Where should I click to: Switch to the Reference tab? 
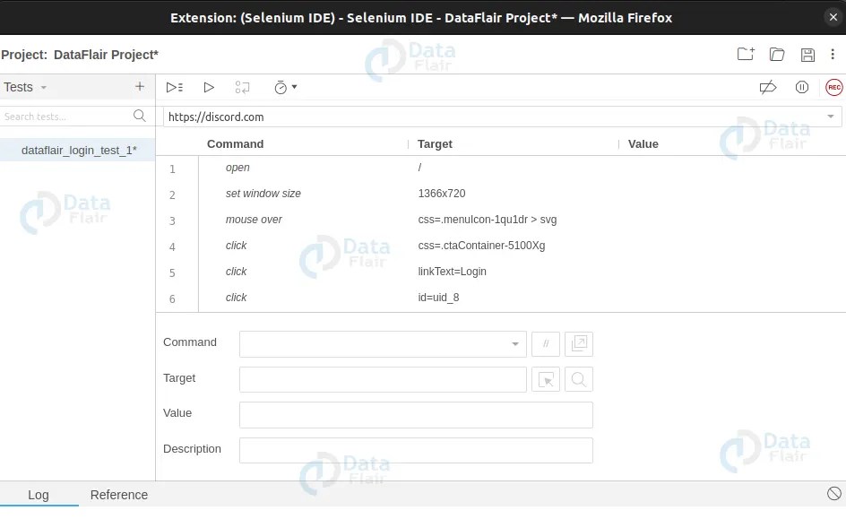(x=118, y=494)
